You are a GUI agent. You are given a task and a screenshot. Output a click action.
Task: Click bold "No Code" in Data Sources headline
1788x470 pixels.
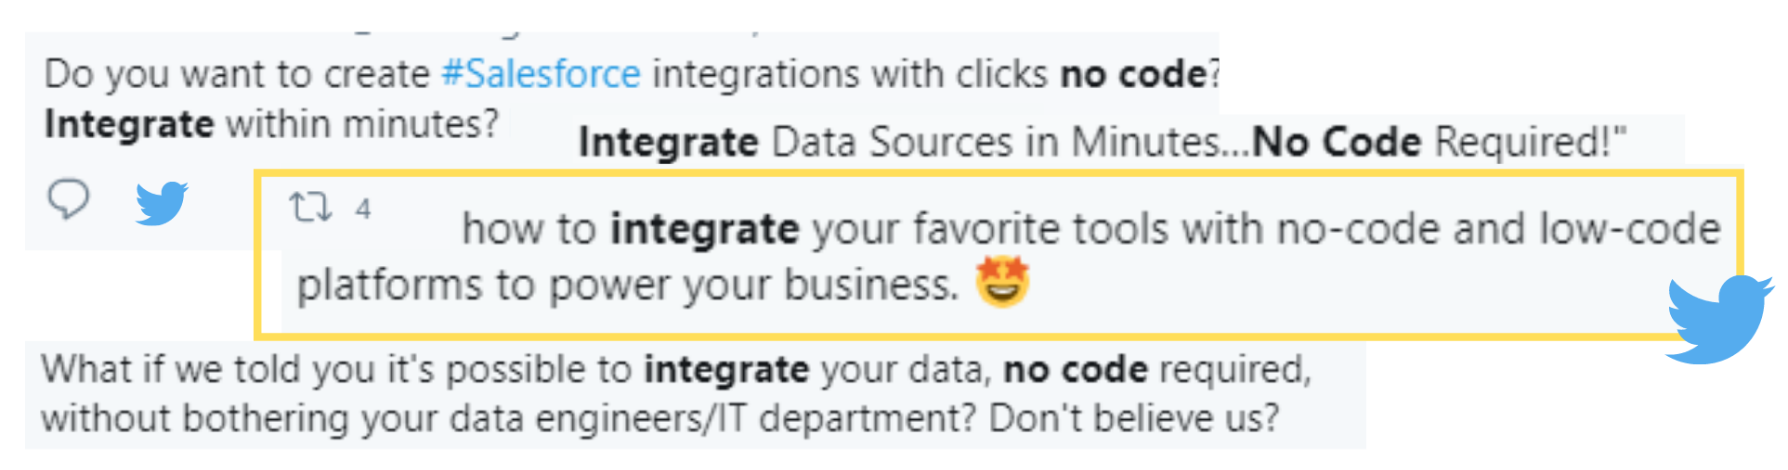click(x=1337, y=142)
